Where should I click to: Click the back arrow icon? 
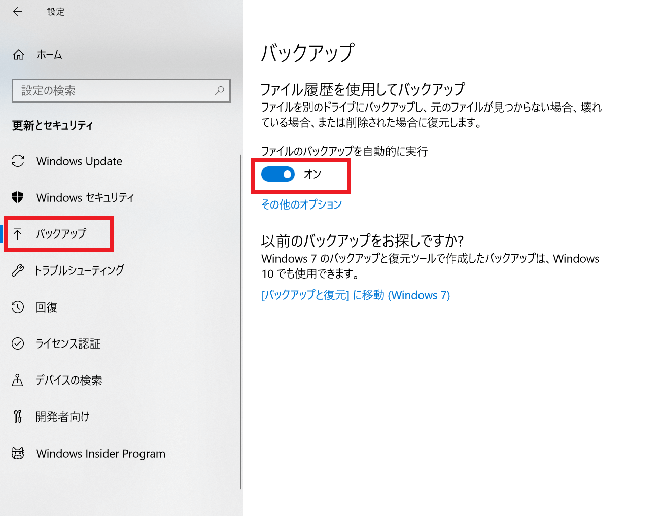(18, 12)
